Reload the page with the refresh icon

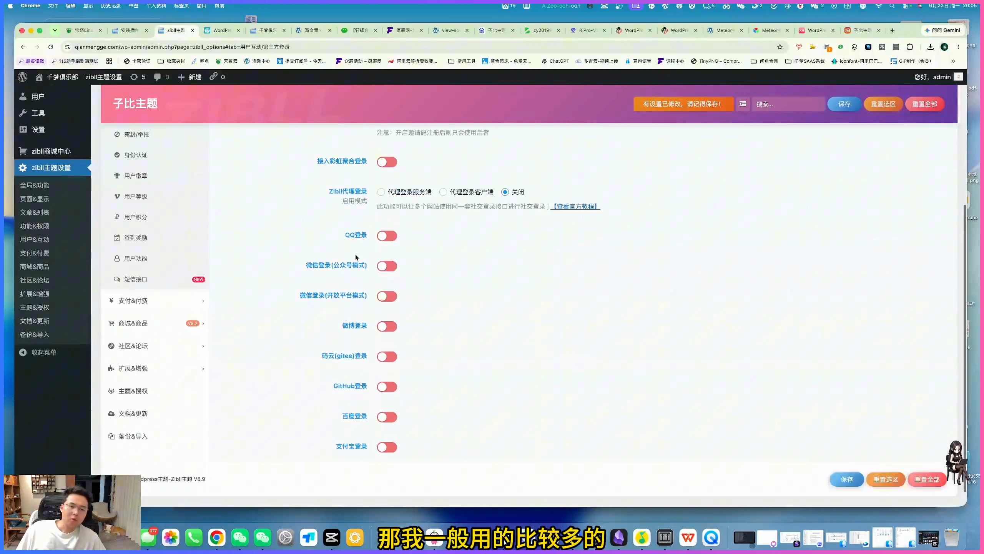51,47
